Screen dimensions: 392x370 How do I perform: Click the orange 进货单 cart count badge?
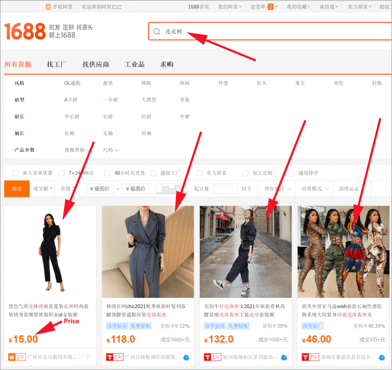coord(271,7)
